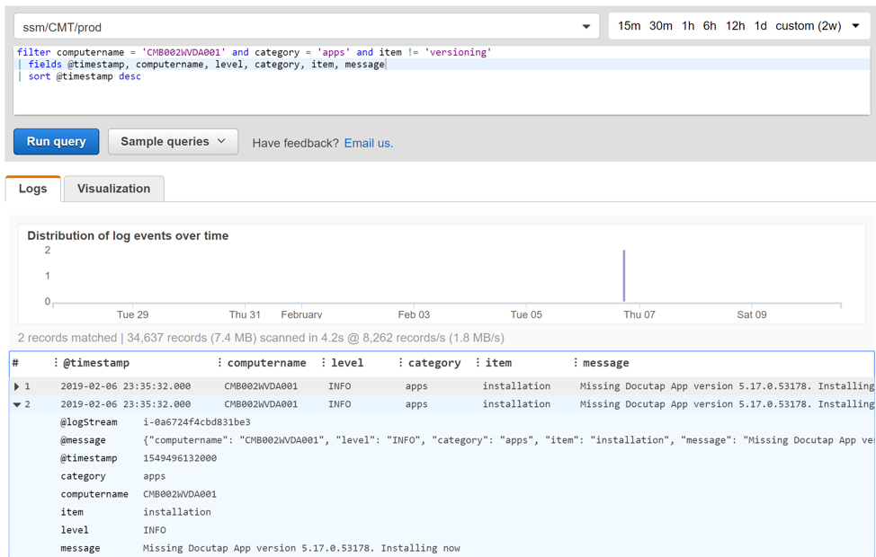The image size is (876, 557).
Task: Select the 1d time range
Action: click(761, 26)
